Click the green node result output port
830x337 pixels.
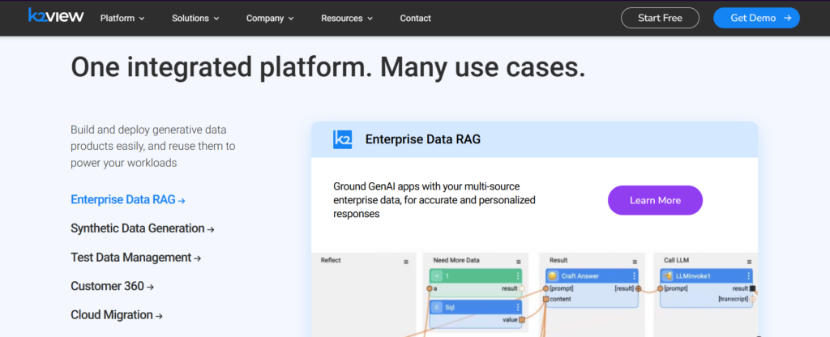pos(521,288)
